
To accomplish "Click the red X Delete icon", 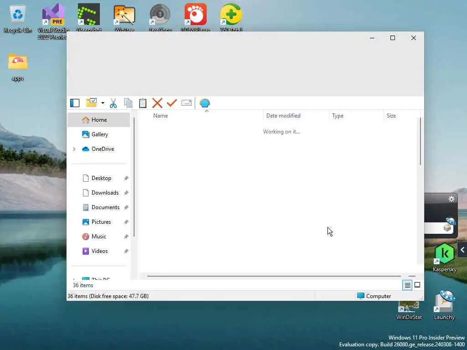I will [x=157, y=103].
